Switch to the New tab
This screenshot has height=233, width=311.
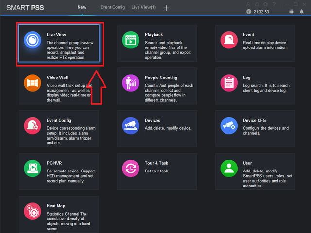tap(82, 7)
